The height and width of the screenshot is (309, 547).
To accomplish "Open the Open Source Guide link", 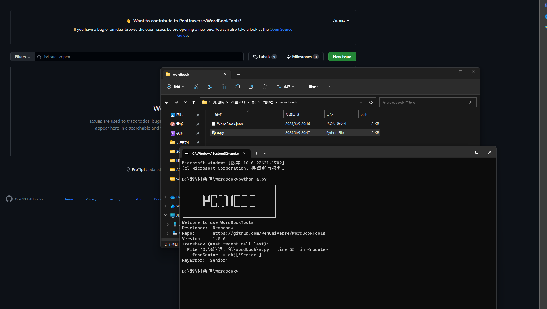I will (281, 29).
